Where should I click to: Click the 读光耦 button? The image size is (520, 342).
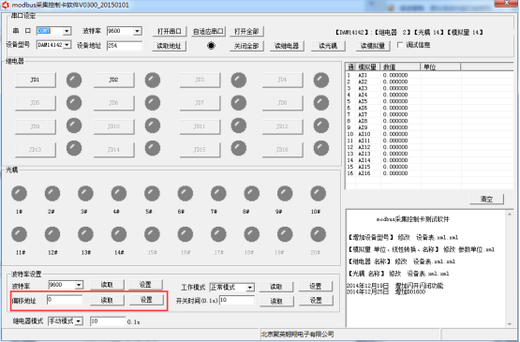coord(328,46)
